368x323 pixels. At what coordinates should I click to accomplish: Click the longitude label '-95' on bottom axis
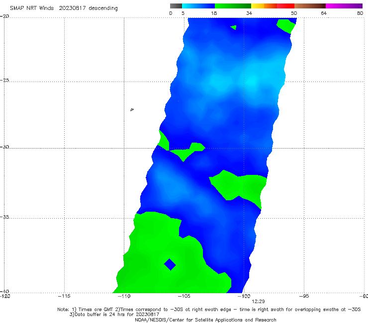[304, 296]
